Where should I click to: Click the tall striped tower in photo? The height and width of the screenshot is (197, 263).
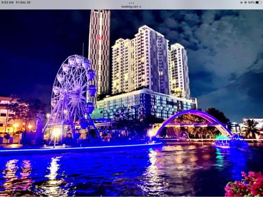[x=99, y=53]
